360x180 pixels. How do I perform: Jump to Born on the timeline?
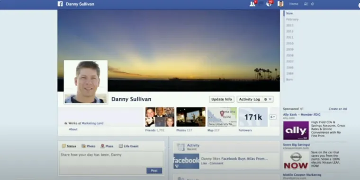pos(289,79)
